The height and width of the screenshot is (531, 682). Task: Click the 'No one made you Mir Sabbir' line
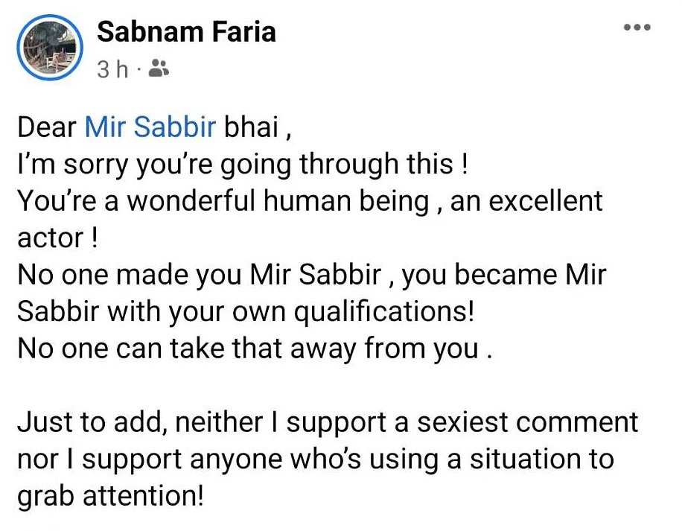pos(311,276)
